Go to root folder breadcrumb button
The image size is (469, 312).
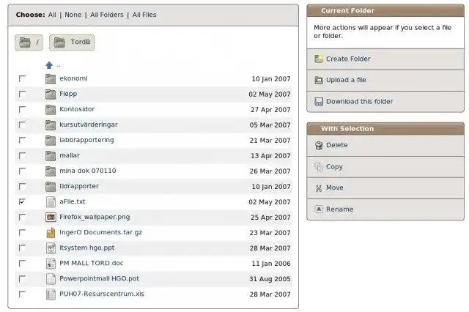click(x=29, y=42)
